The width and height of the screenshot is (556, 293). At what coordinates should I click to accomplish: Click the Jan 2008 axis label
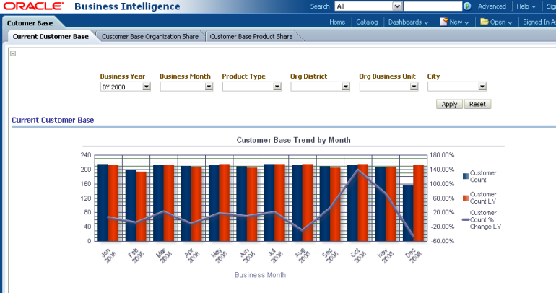click(x=108, y=255)
